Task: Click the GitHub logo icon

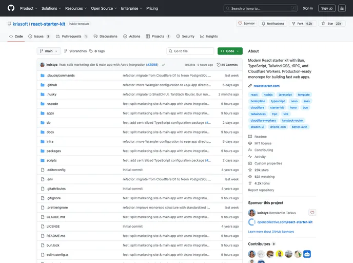Action: coord(11,8)
